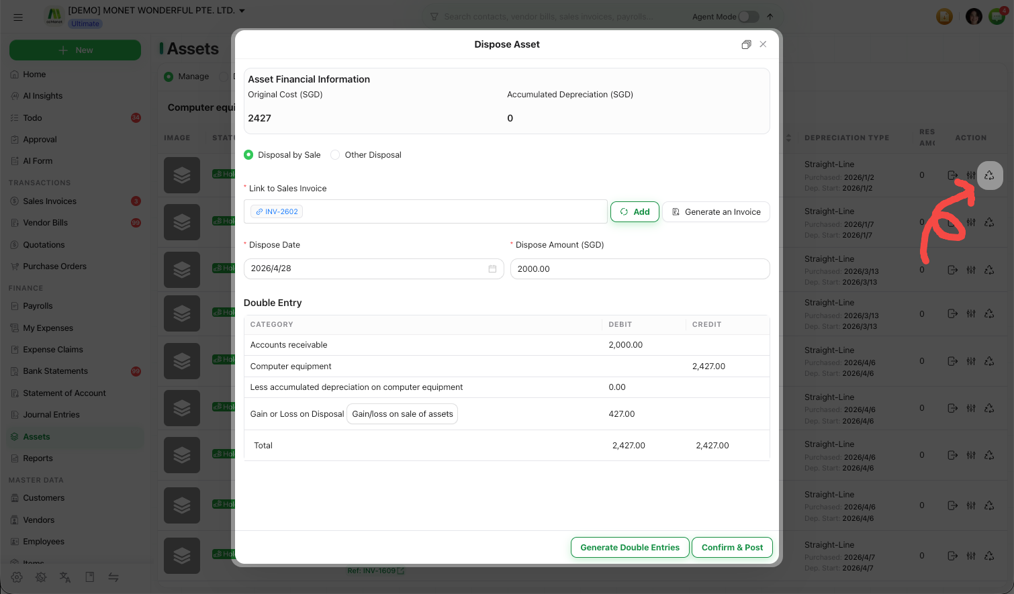Click calendar icon in Dispose Date field
1014x594 pixels.
tap(492, 268)
